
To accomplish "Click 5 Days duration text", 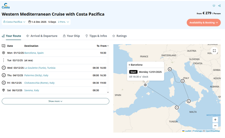I will pos(52,22).
